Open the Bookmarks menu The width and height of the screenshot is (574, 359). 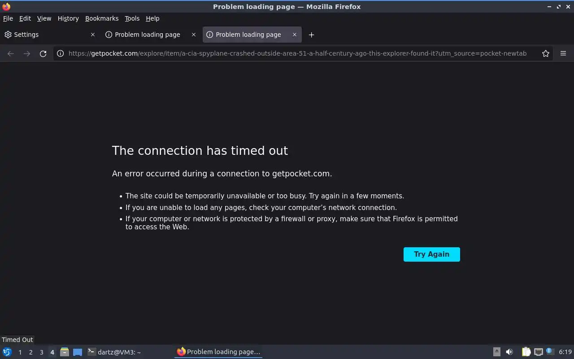tap(102, 18)
